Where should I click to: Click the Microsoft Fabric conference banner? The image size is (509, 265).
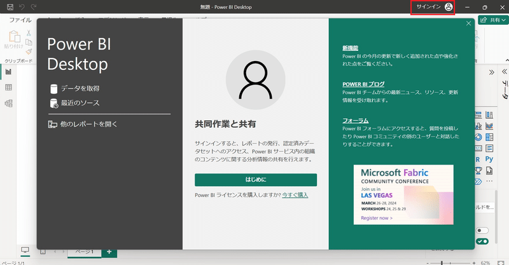click(403, 194)
